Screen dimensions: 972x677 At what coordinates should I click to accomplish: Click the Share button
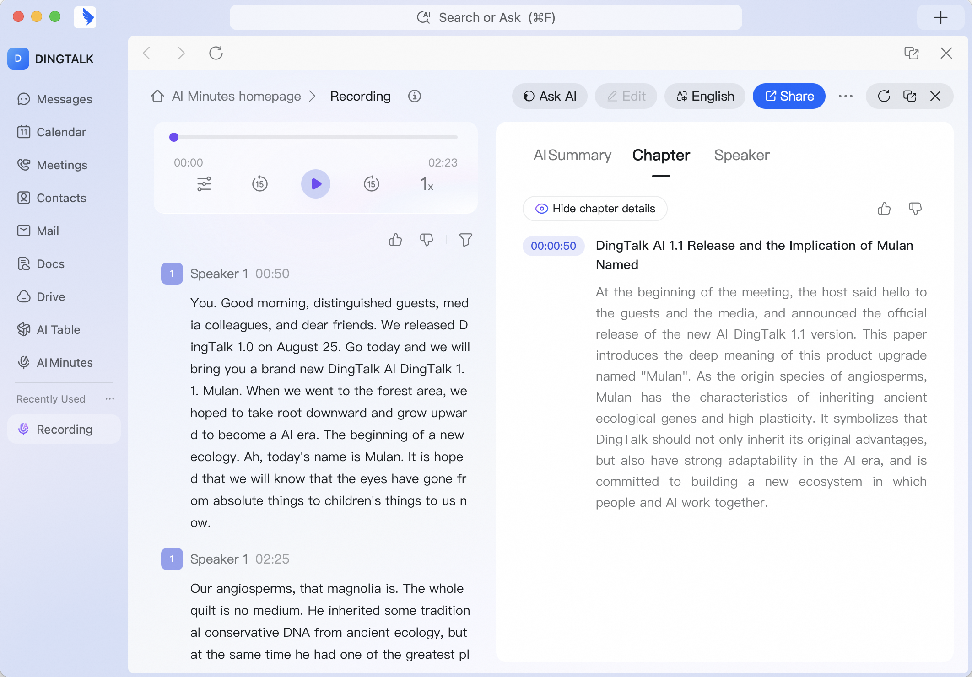tap(789, 96)
